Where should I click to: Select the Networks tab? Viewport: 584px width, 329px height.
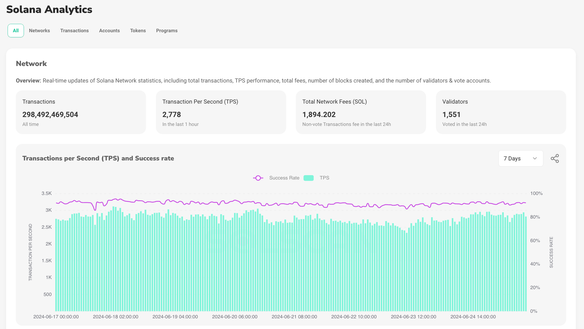point(39,30)
